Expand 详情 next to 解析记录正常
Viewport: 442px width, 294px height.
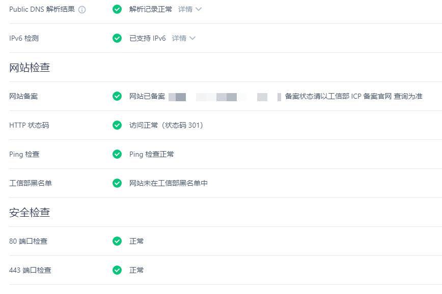[185, 9]
